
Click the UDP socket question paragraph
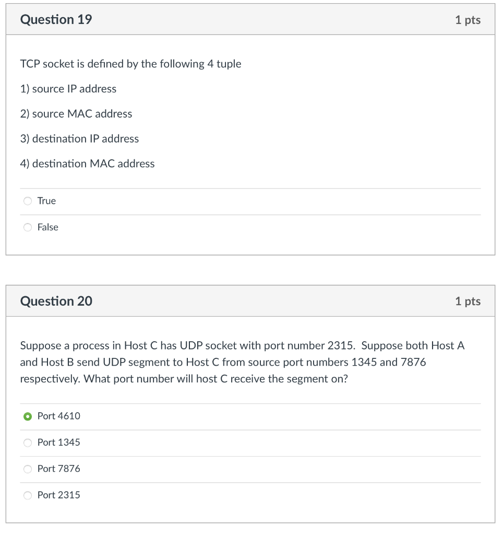click(242, 363)
